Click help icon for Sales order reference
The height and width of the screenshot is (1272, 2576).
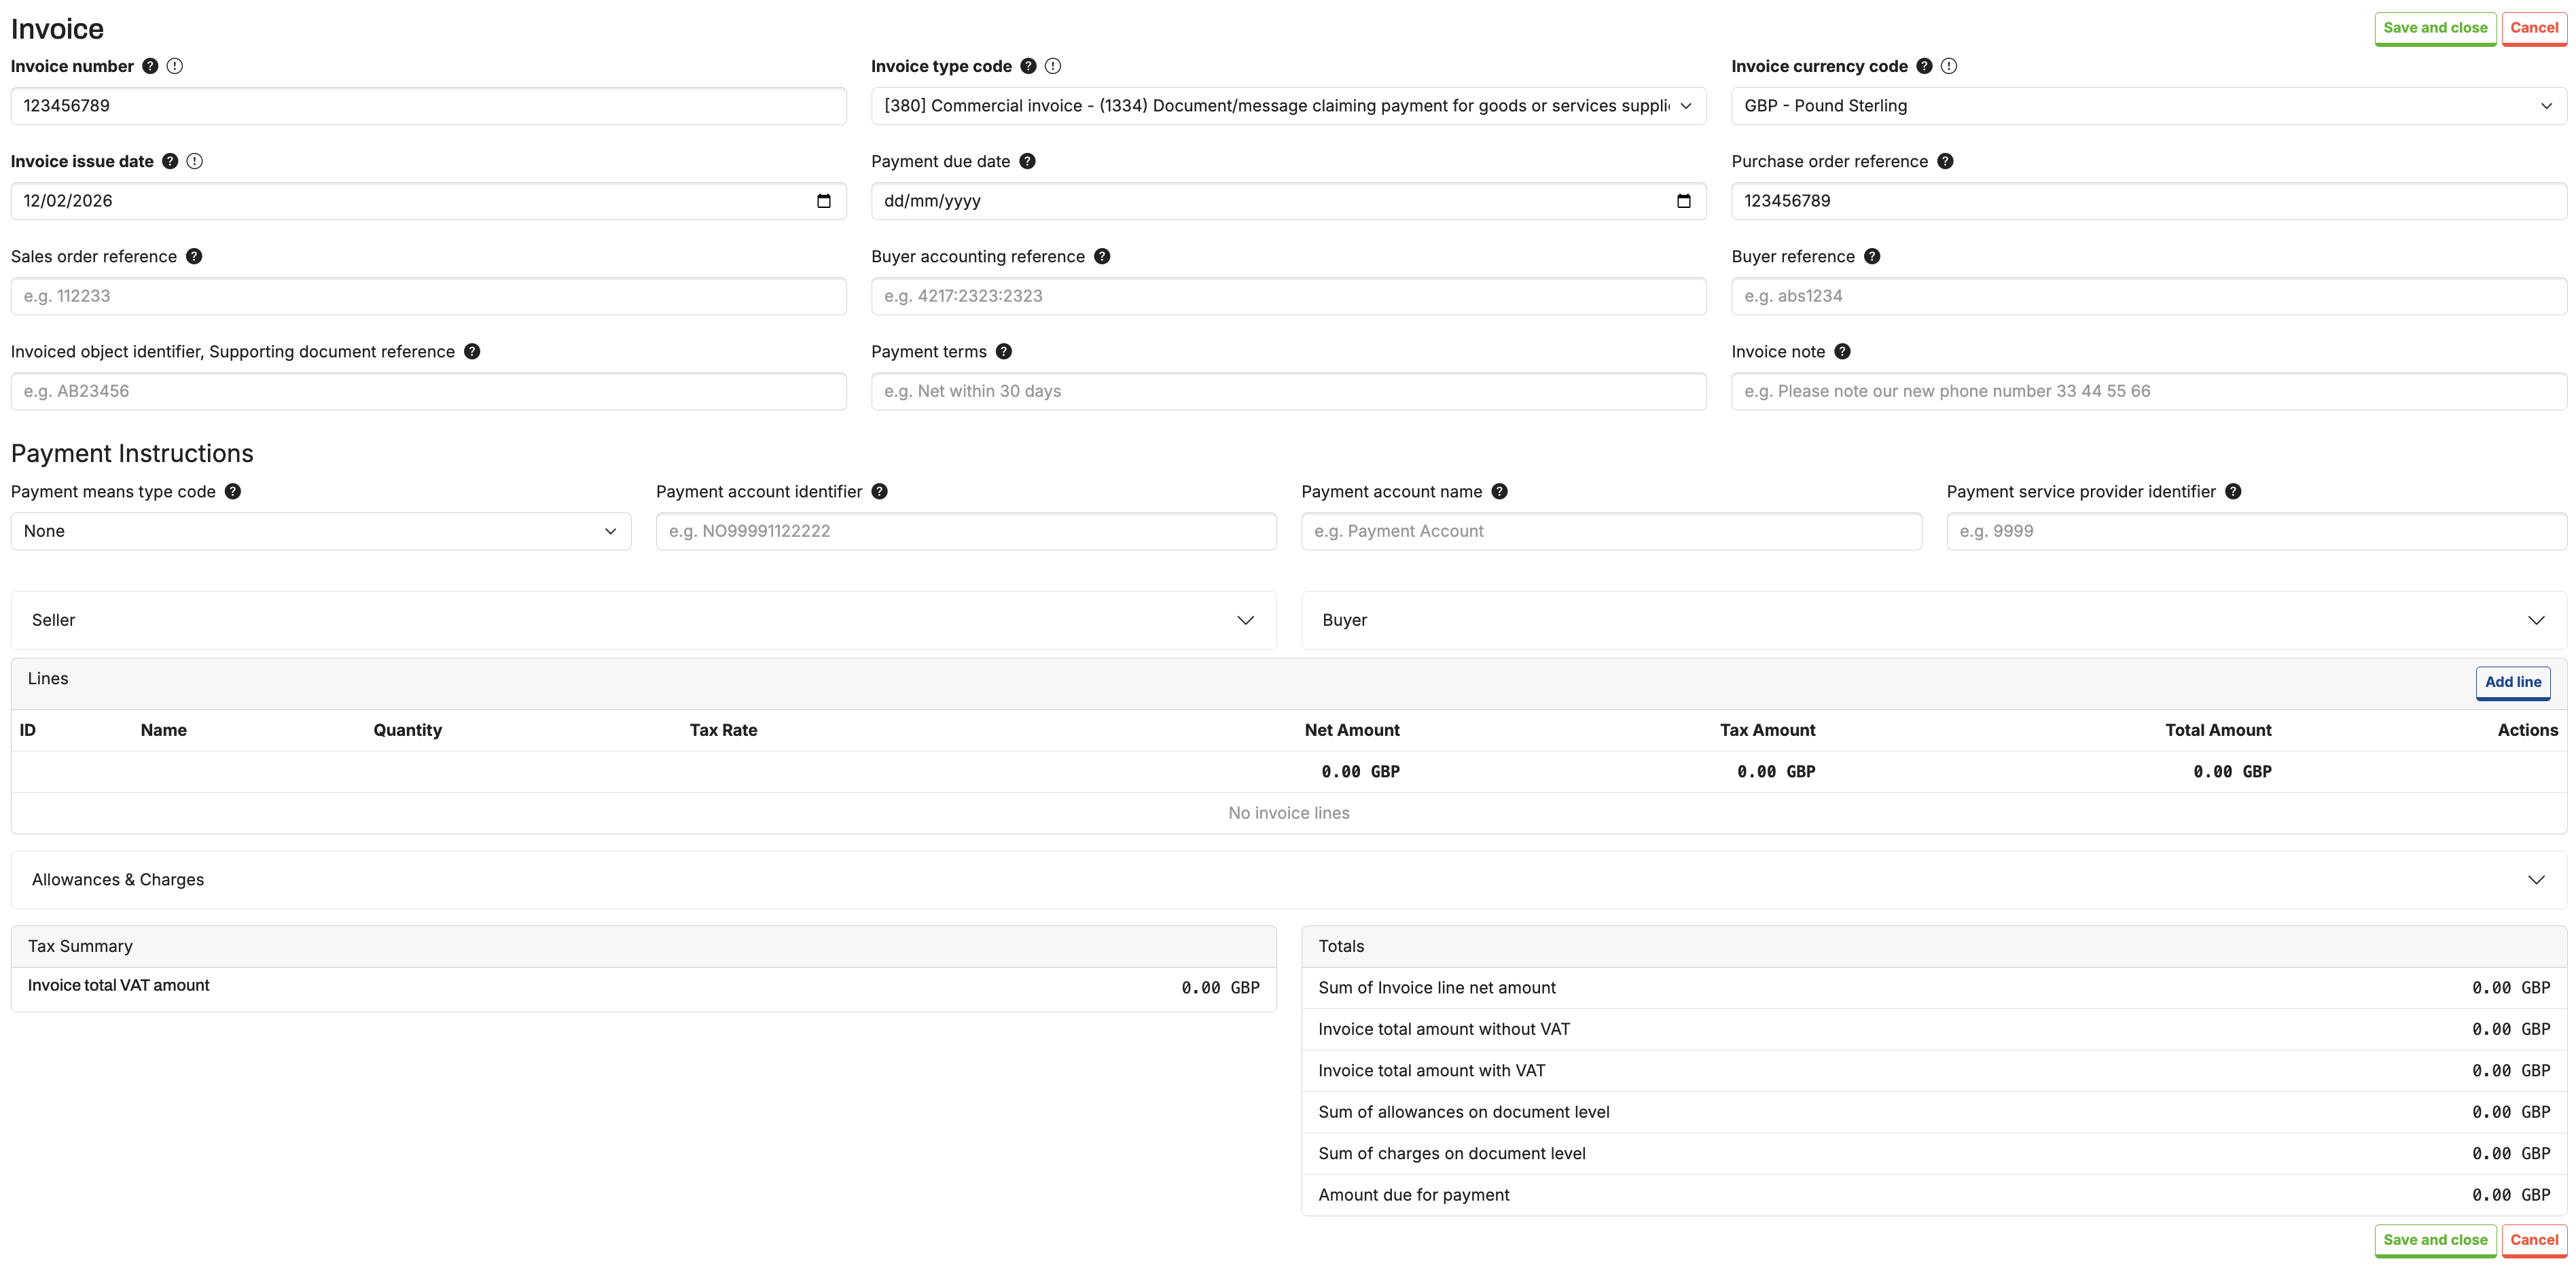click(x=194, y=256)
